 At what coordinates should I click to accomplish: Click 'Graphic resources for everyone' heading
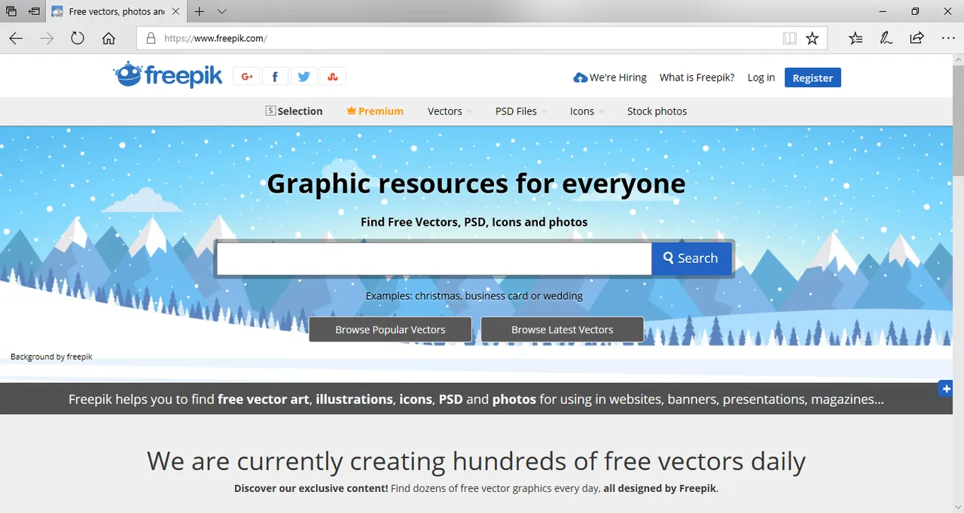click(476, 183)
